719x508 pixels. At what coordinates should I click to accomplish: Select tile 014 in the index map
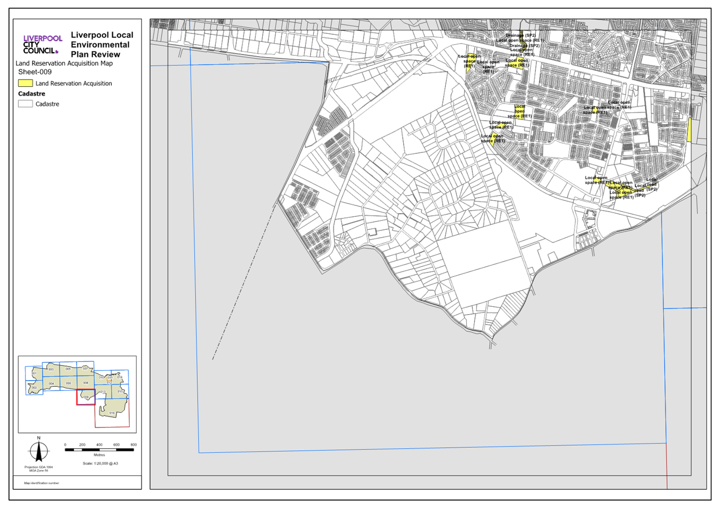click(x=120, y=377)
